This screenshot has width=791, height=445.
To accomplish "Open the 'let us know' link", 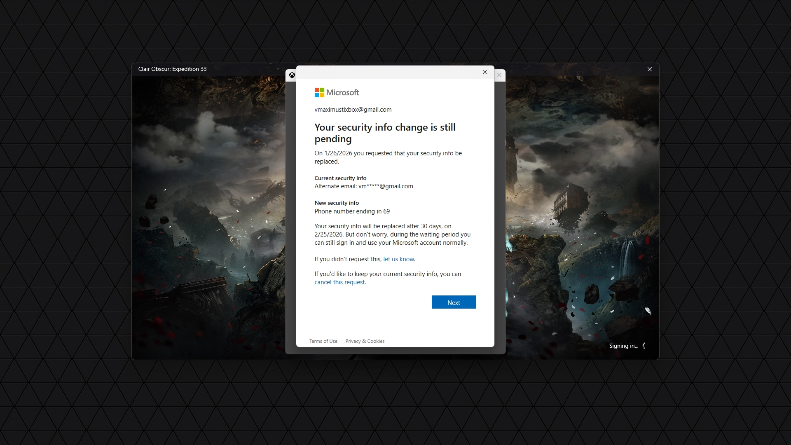I will pos(398,259).
